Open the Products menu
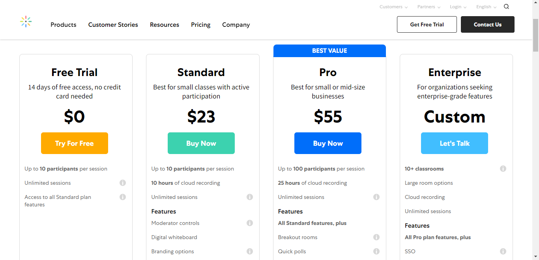 (64, 24)
